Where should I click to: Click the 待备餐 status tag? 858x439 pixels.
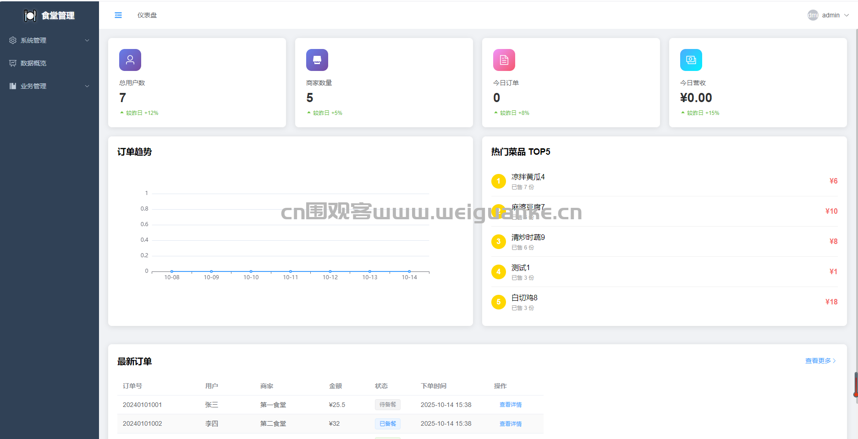coord(388,405)
